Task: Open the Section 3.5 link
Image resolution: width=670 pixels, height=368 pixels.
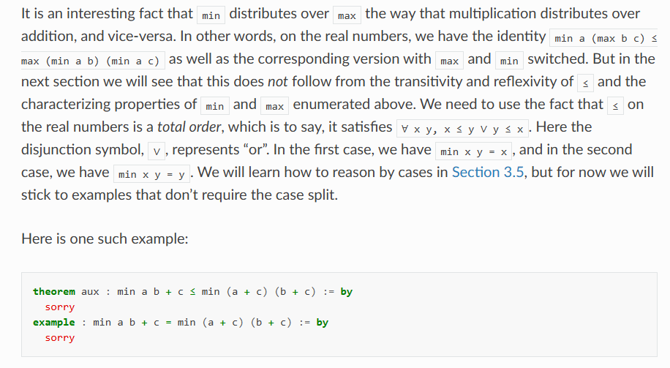Action: [488, 172]
